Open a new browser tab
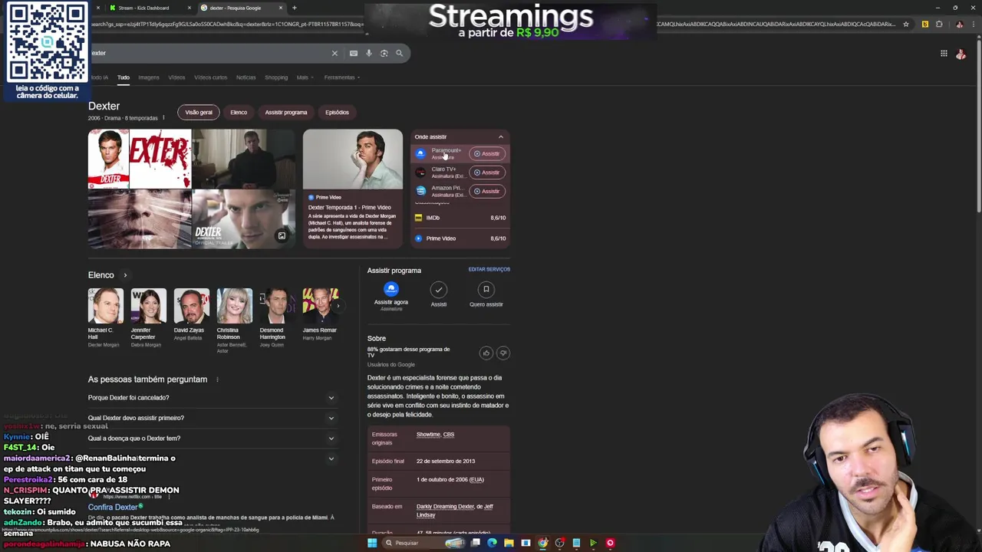Viewport: 982px width, 552px height. [x=295, y=8]
